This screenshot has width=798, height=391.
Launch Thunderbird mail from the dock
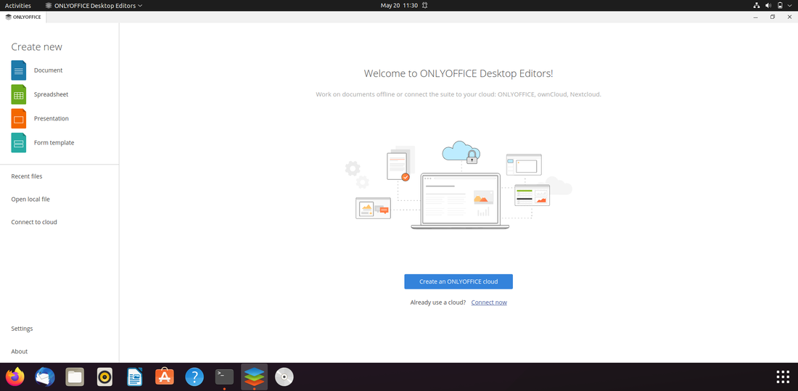pos(45,376)
